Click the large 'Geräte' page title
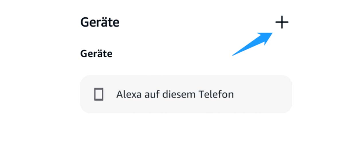Image resolution: width=344 pixels, height=149 pixels. click(100, 22)
